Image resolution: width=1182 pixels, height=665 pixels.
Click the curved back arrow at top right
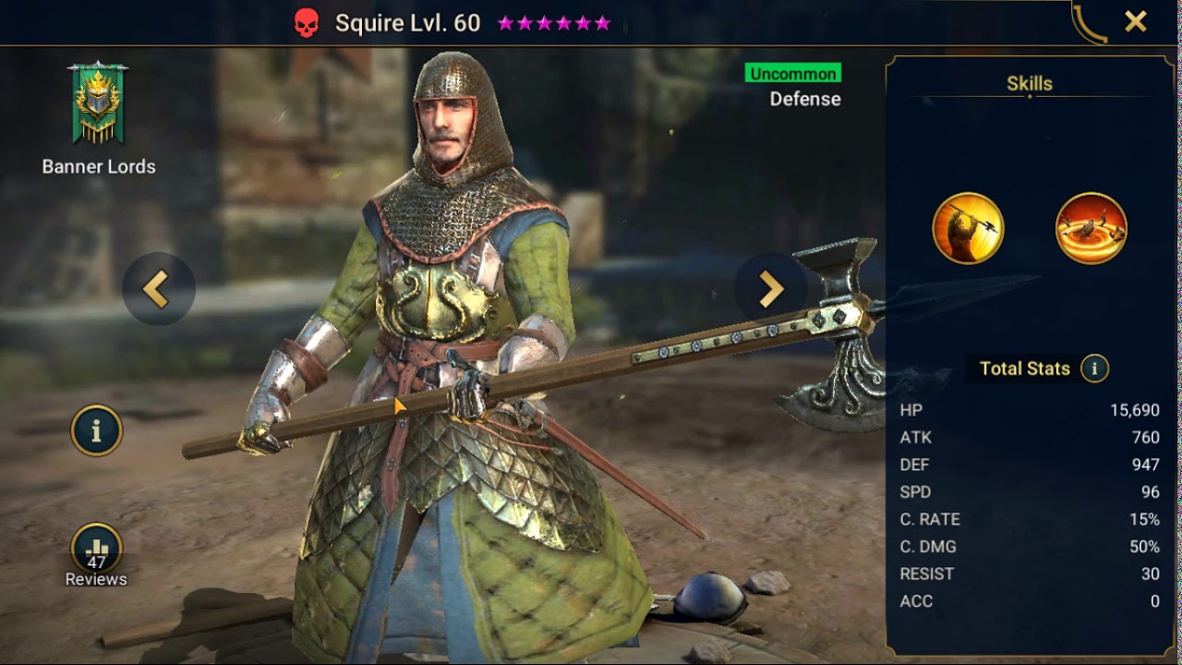coord(1090,23)
